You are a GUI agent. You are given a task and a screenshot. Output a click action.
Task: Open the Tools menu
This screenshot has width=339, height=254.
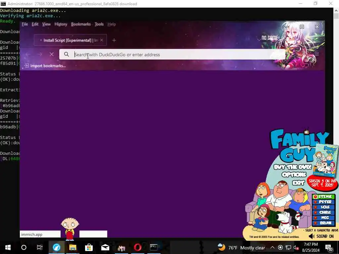click(99, 24)
